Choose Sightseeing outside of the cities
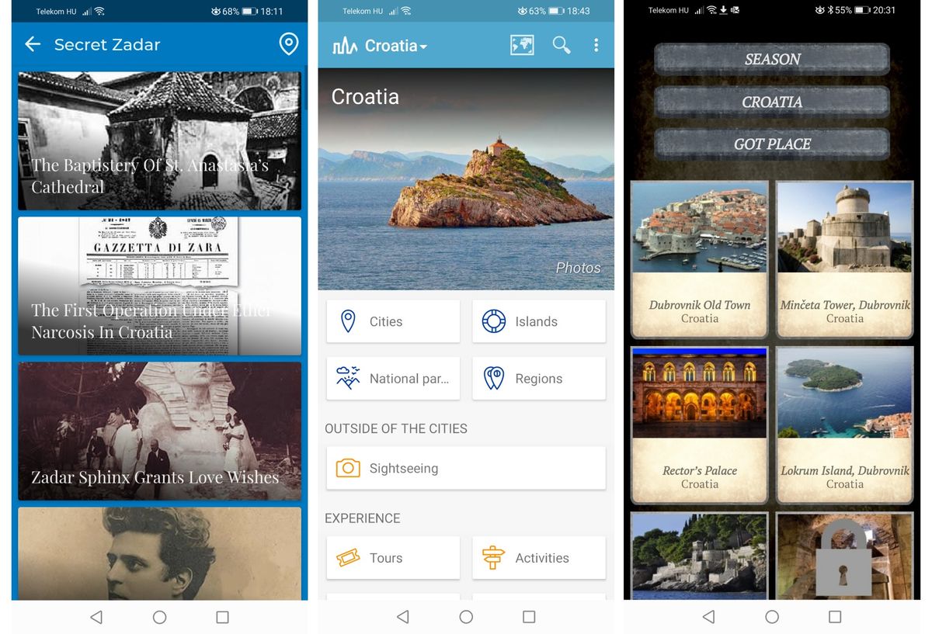This screenshot has height=634, width=932. pos(466,468)
